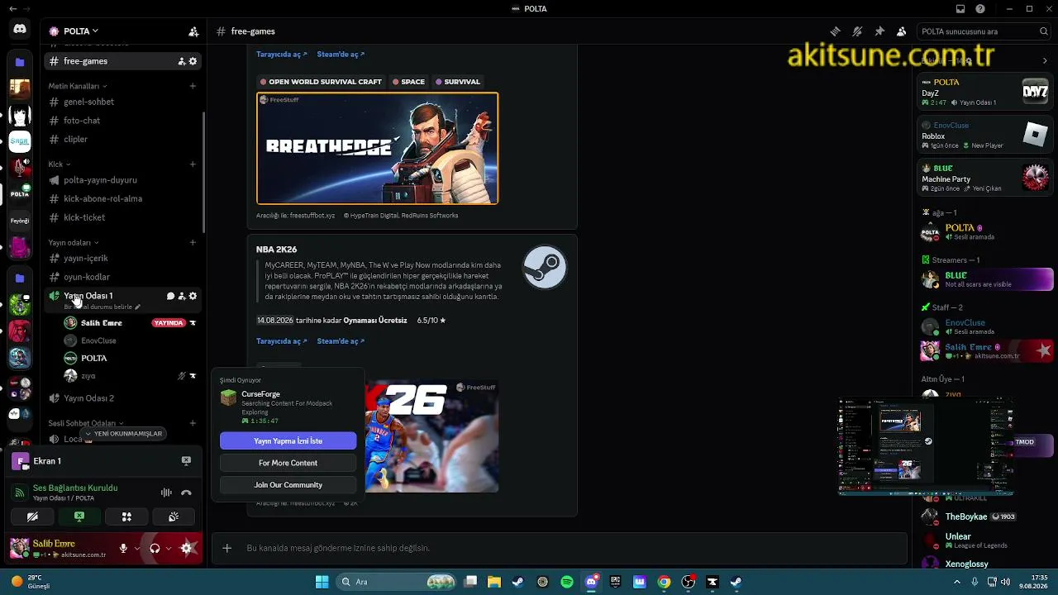This screenshot has height=595, width=1058.
Task: Expand the activity panel arrow at top right
Action: click(x=1045, y=60)
